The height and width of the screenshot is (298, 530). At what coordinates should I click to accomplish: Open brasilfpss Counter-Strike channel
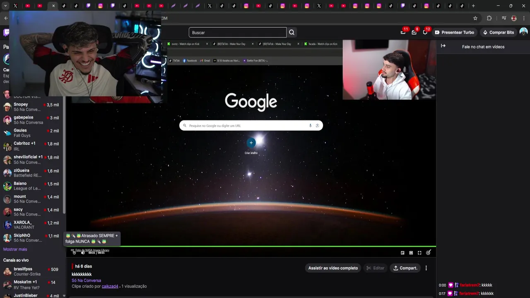click(32, 272)
